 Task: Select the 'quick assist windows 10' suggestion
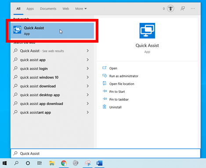click(39, 77)
